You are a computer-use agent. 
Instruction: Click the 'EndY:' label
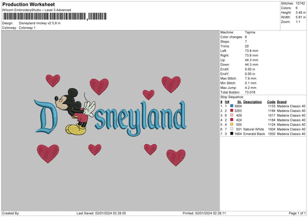coord(225,74)
